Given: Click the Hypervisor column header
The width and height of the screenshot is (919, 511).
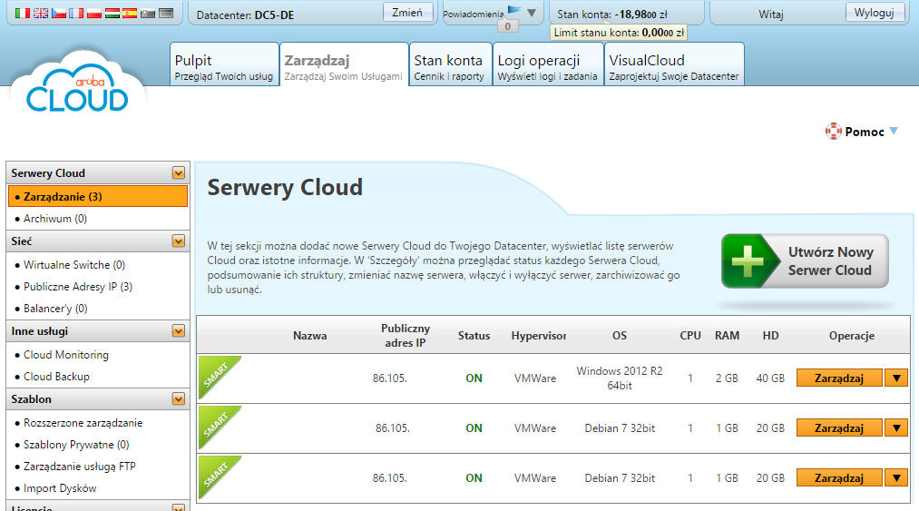Looking at the screenshot, I should [x=539, y=336].
